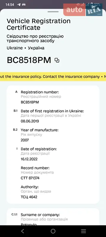The height and width of the screenshot is (237, 106).
Task: Tap the Authority value ТСЦ 4642
Action: [x=29, y=197]
